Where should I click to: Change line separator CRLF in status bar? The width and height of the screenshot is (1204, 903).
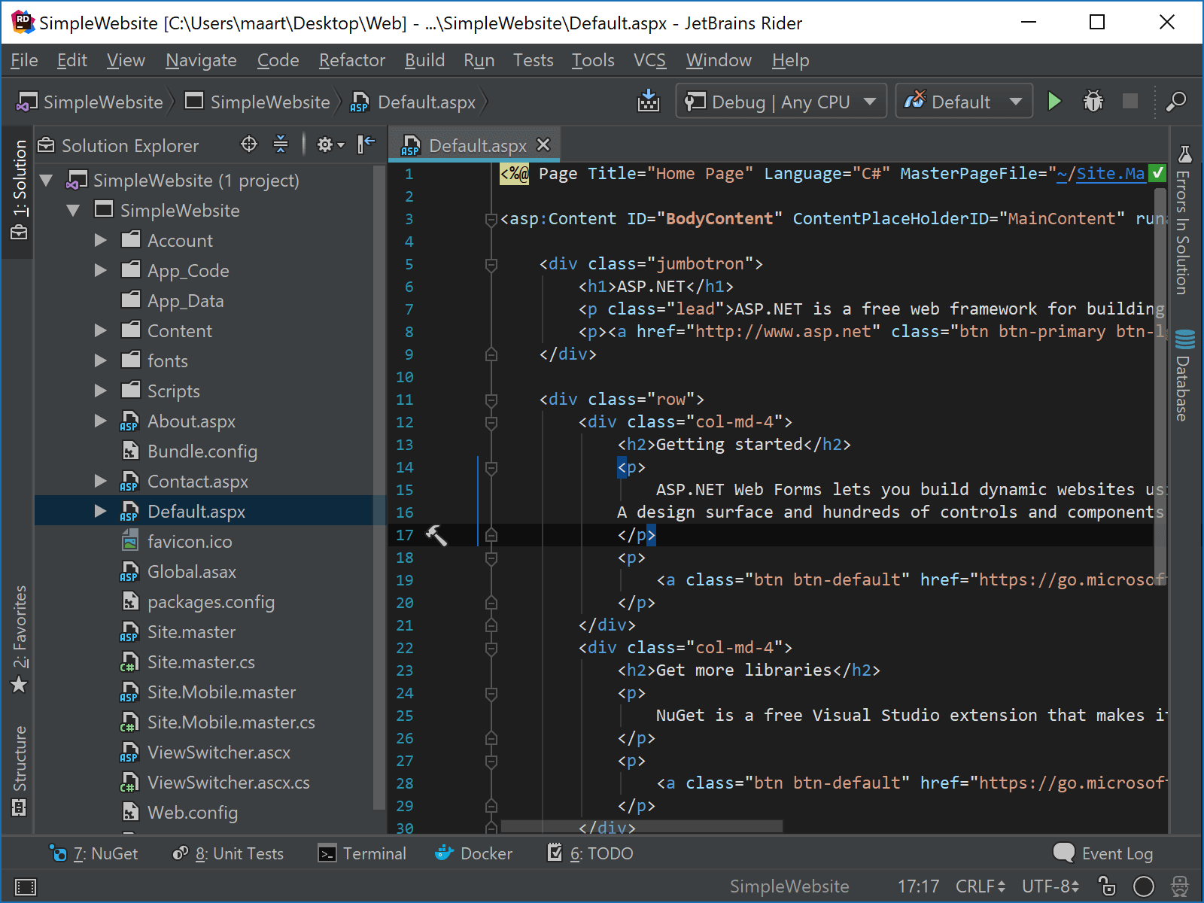(981, 886)
